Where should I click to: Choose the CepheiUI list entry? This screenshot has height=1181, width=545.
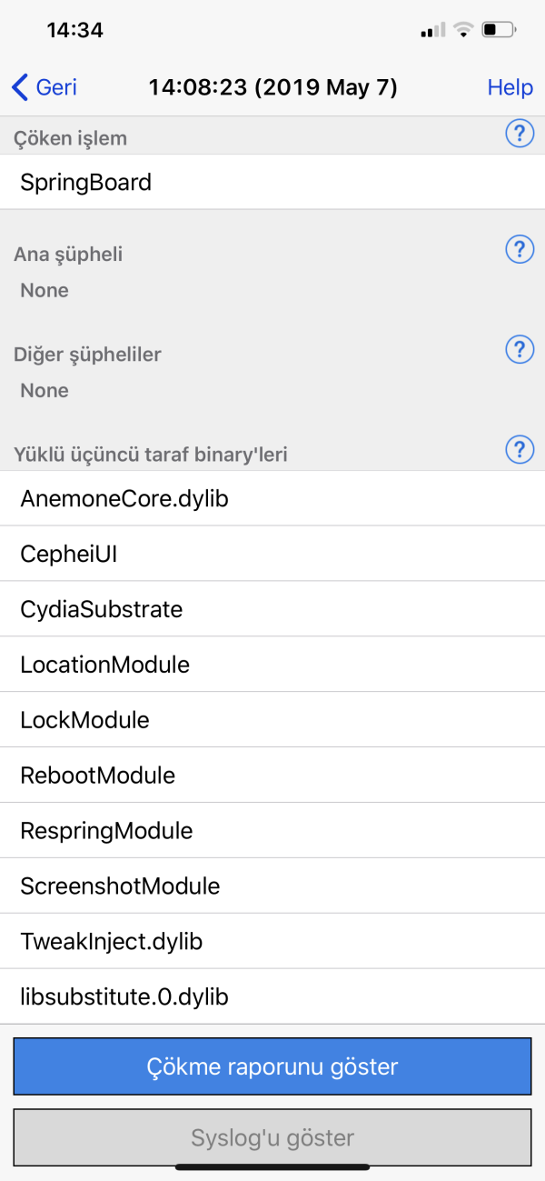click(272, 554)
